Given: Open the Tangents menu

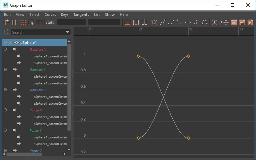Looking at the screenshot, I should point(81,15).
